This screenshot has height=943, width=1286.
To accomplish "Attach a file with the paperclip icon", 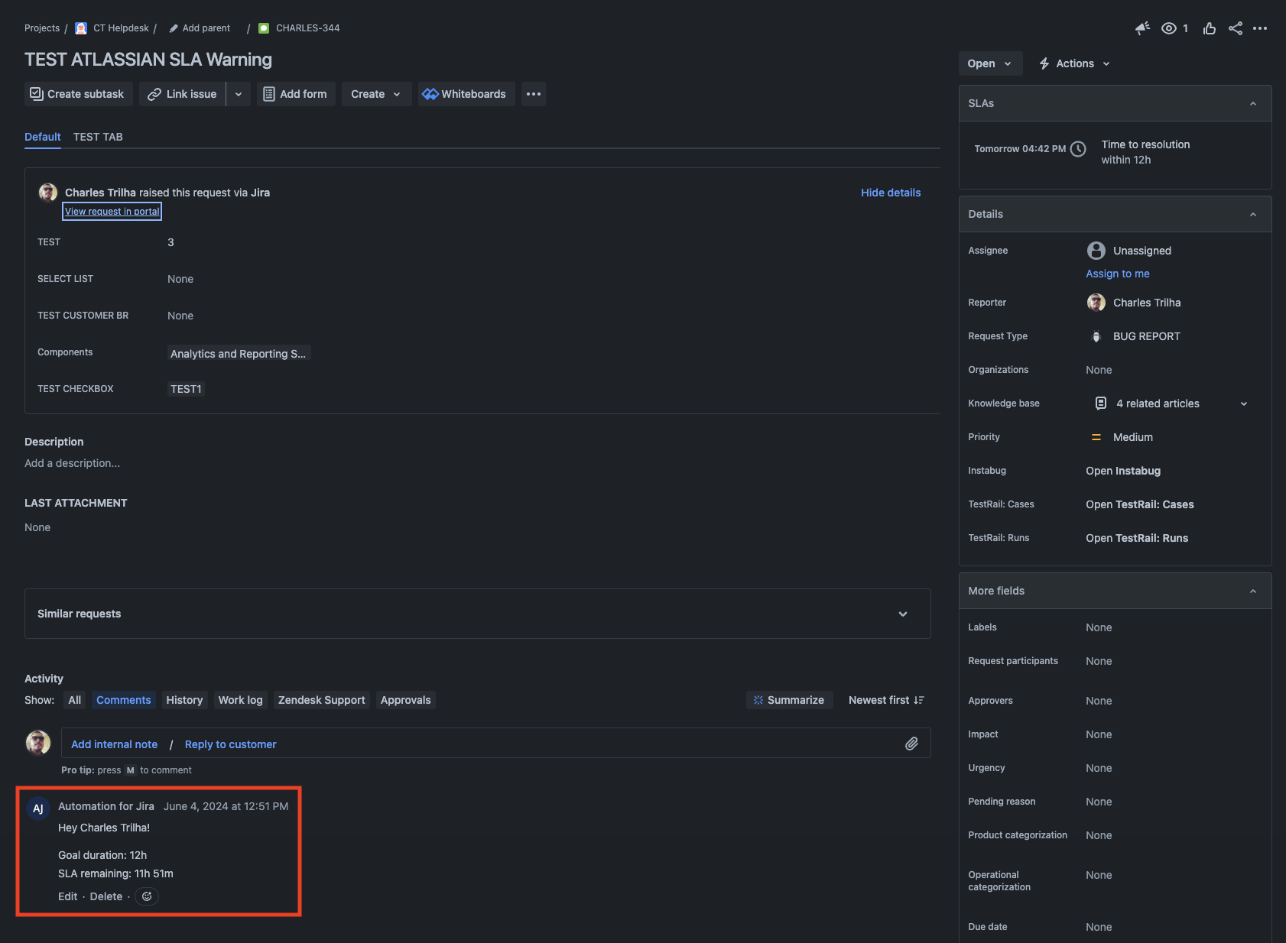I will pos(911,744).
